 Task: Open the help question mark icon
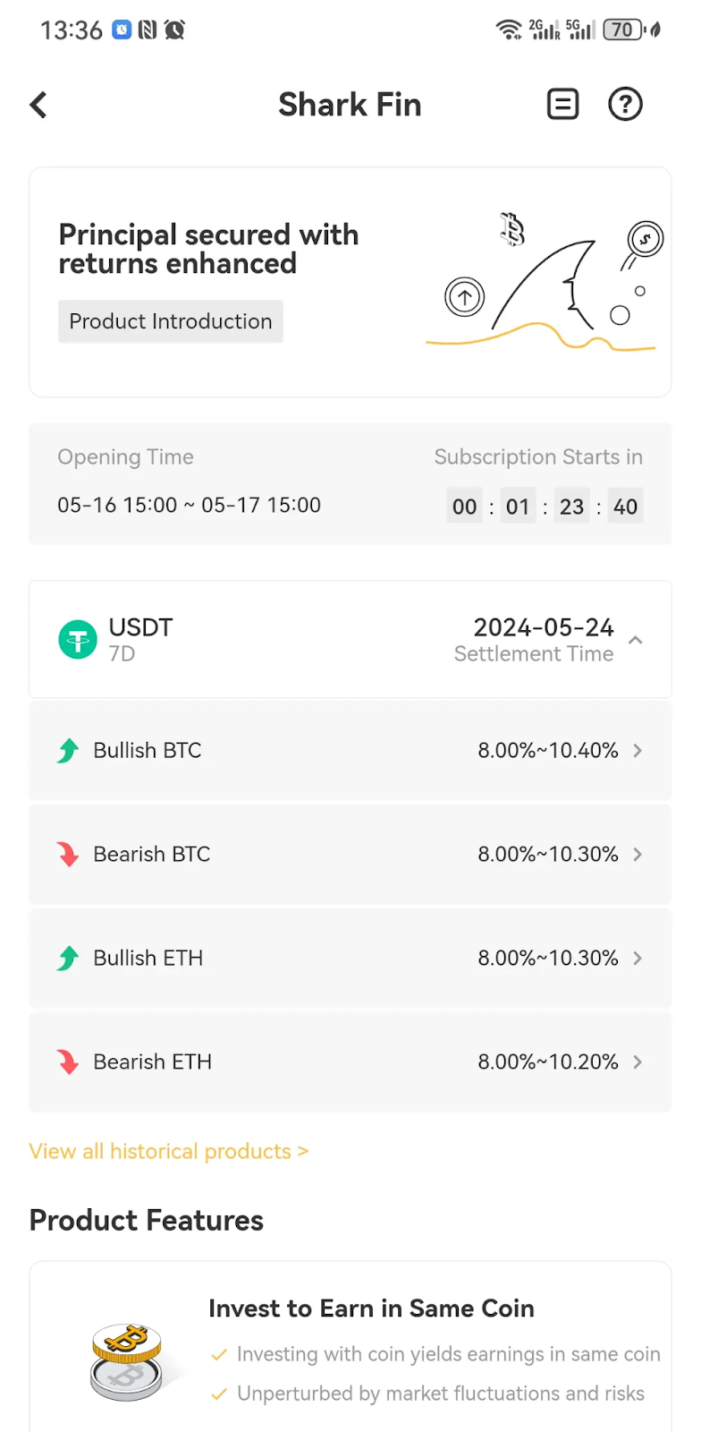(x=625, y=105)
